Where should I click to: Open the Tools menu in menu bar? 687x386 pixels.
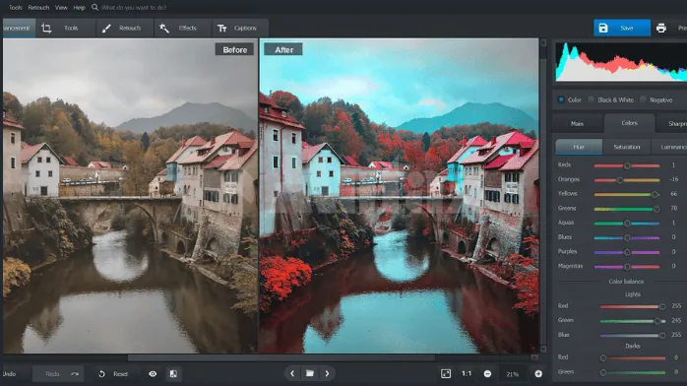pos(16,8)
